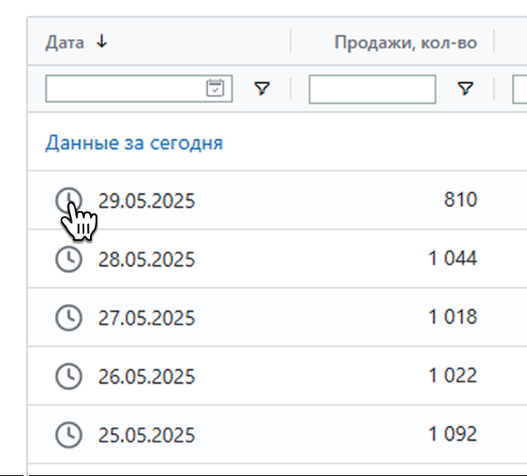
Task: Sort by Продажи, кол-во column header
Action: tap(405, 43)
